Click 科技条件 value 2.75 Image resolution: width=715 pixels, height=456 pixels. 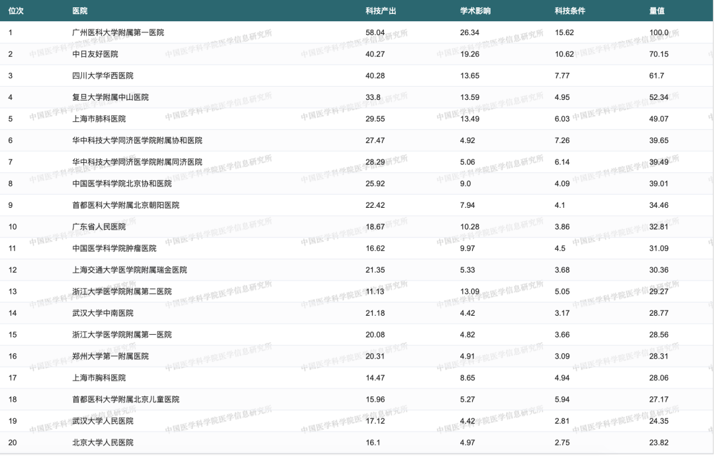click(x=562, y=443)
